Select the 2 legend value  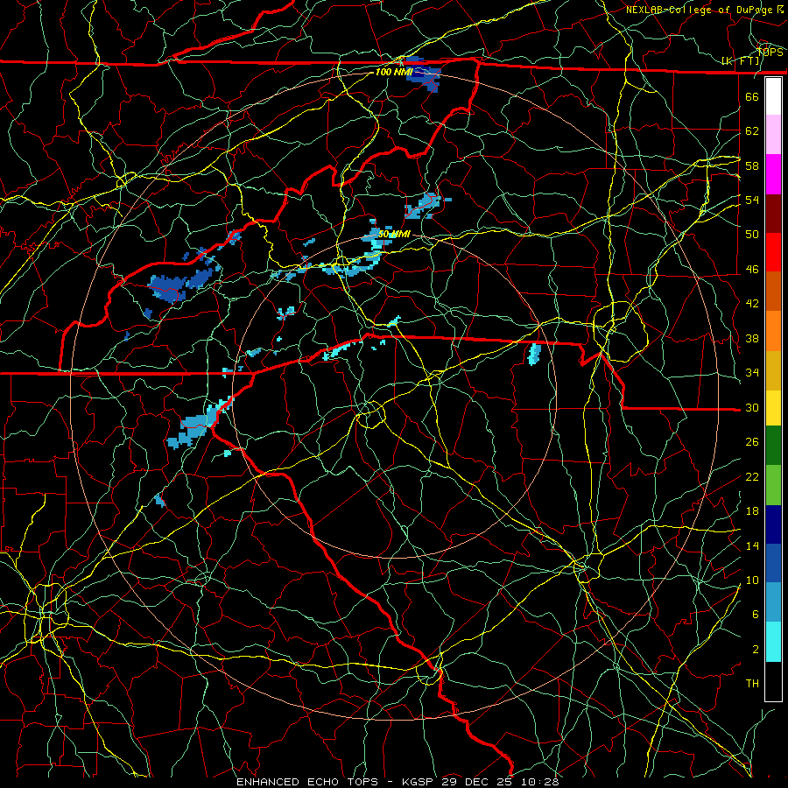755,650
